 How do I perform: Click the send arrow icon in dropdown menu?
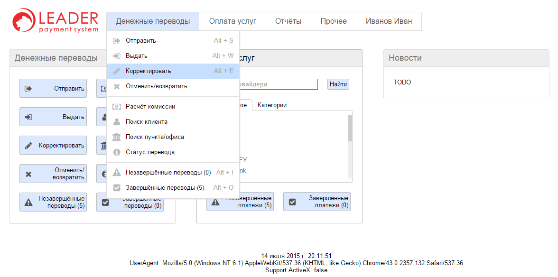[116, 41]
